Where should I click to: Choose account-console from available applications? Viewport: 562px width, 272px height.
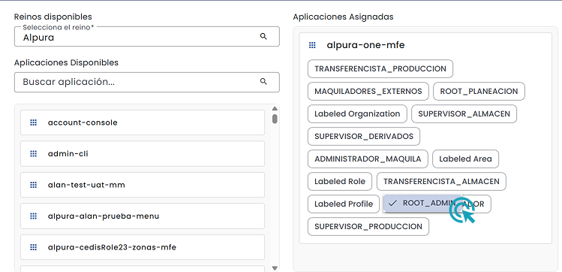tap(143, 122)
